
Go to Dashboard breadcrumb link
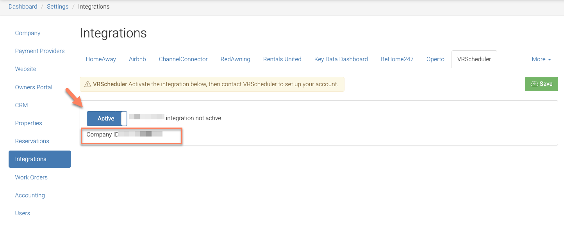[x=23, y=7]
